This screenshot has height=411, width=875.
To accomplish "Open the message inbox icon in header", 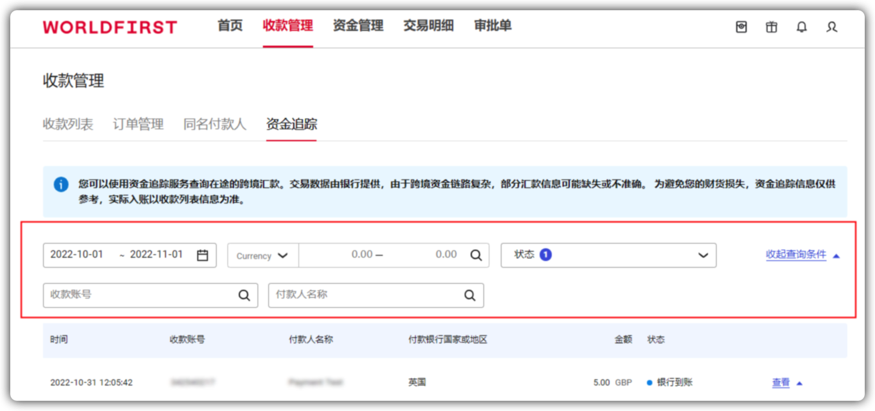I will click(741, 27).
